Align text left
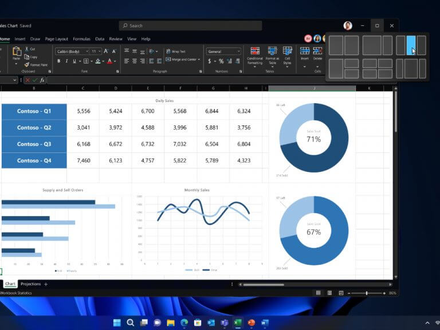The width and height of the screenshot is (440, 330). tap(127, 61)
